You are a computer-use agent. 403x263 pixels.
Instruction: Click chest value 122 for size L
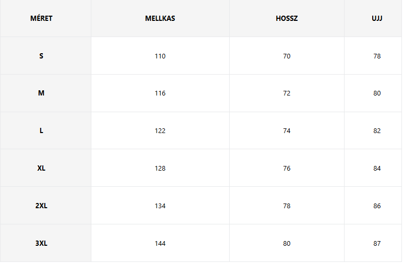point(160,131)
